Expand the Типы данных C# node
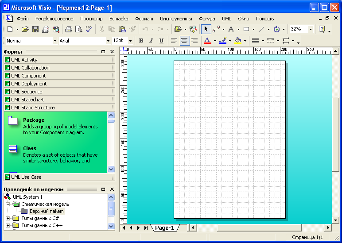The height and width of the screenshot is (243, 342). click(x=8, y=218)
